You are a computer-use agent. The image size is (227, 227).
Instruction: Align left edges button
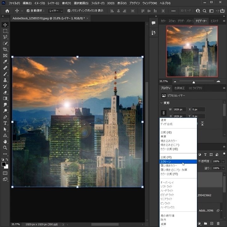pos(112,11)
